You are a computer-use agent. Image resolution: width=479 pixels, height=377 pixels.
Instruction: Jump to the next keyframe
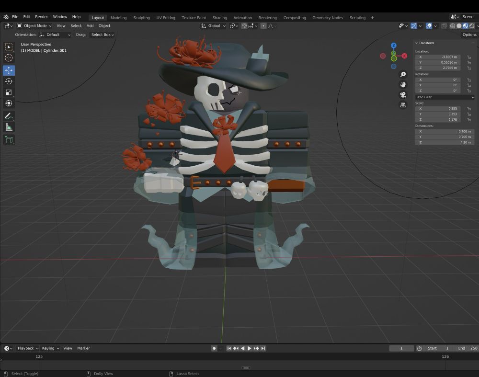pyautogui.click(x=256, y=348)
